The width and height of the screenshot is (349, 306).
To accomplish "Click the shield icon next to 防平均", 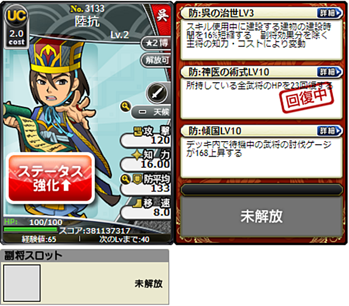I will click(138, 179).
